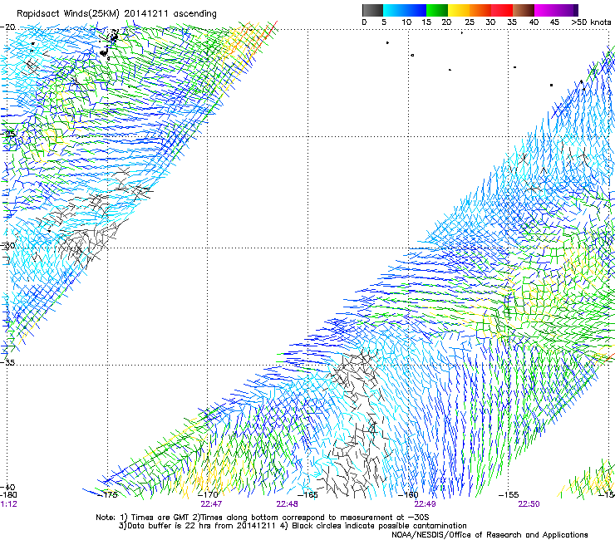This screenshot has width=615, height=540.
Task: Select the yellow 20-25 knots legend color
Action: click(x=459, y=10)
